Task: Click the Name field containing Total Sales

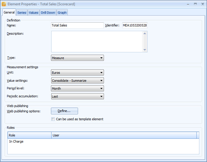Action: [77, 25]
